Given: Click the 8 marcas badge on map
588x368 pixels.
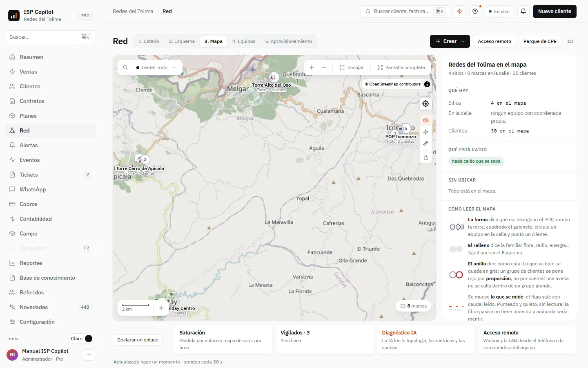Looking at the screenshot, I should (414, 306).
